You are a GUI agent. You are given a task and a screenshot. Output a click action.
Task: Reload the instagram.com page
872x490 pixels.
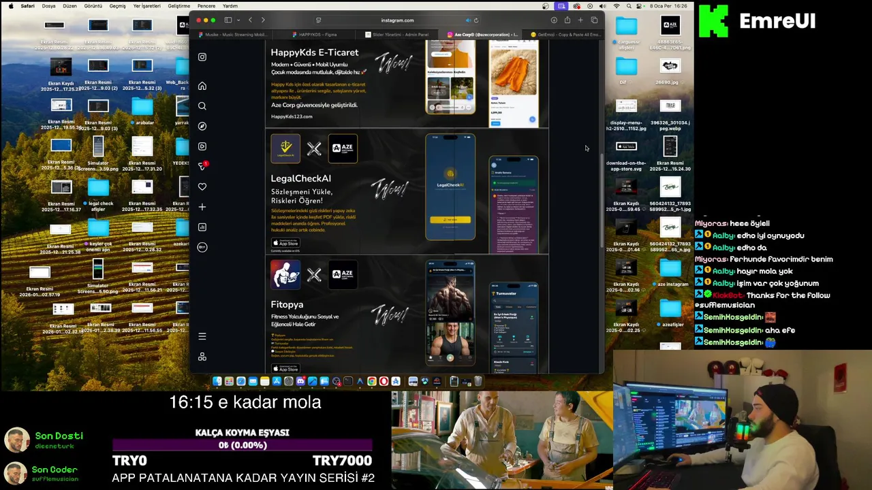[476, 20]
